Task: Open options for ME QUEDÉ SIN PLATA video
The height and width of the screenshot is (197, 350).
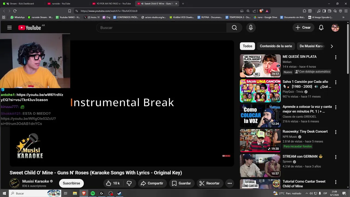Action: [x=336, y=57]
